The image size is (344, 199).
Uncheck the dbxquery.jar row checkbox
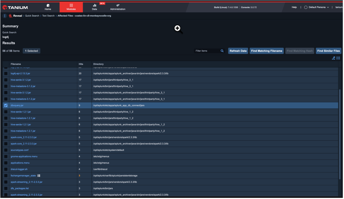click(x=6, y=105)
